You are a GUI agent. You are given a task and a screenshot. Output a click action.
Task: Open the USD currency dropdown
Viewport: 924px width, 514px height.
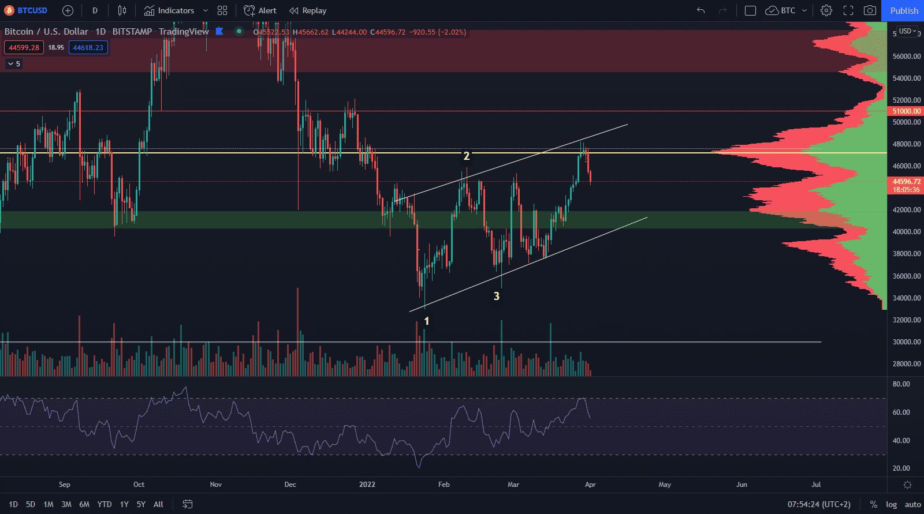907,31
